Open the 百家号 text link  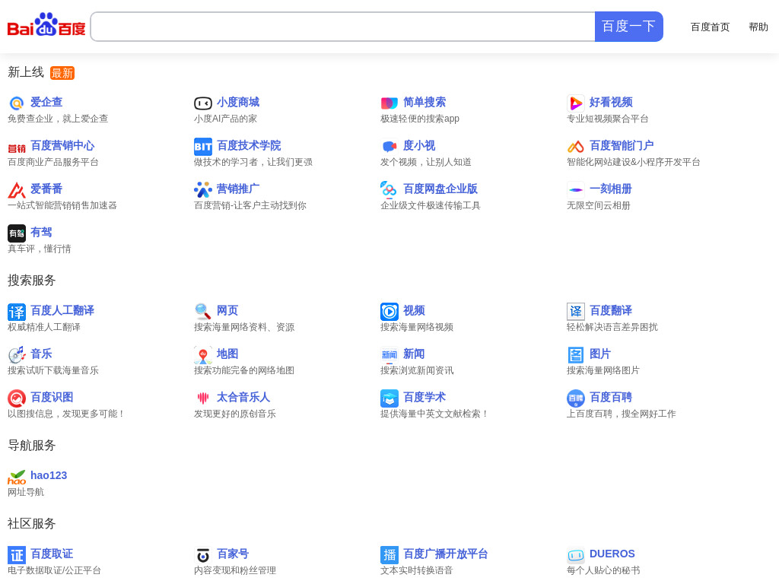[x=233, y=554]
